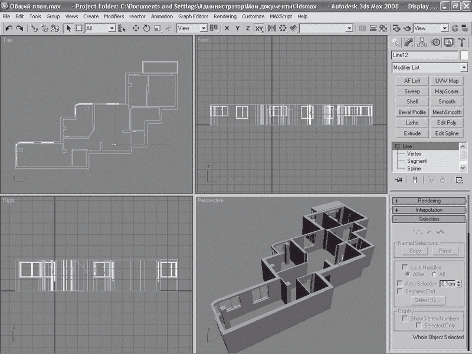The width and height of the screenshot is (472, 354).
Task: Switch to the Utilities panel hammer icon
Action: 462,42
